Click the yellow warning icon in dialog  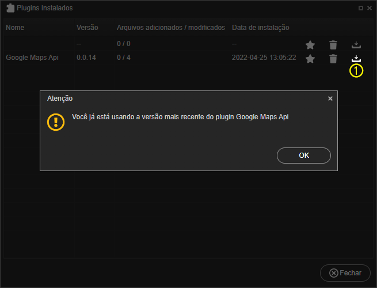pyautogui.click(x=56, y=122)
